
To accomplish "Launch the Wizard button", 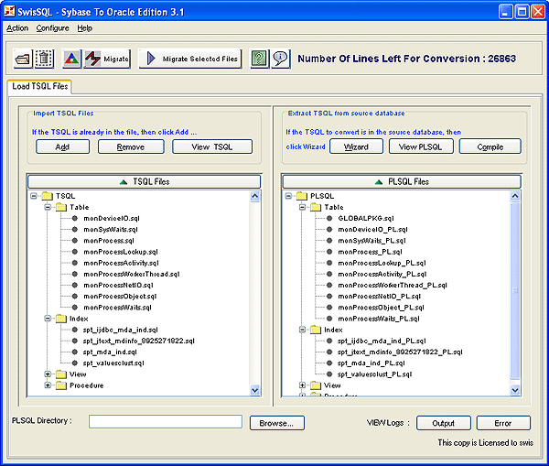I will coord(356,146).
